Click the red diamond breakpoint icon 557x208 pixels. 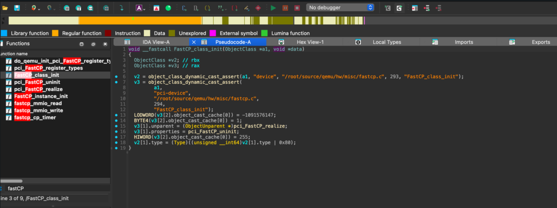[x=258, y=8]
